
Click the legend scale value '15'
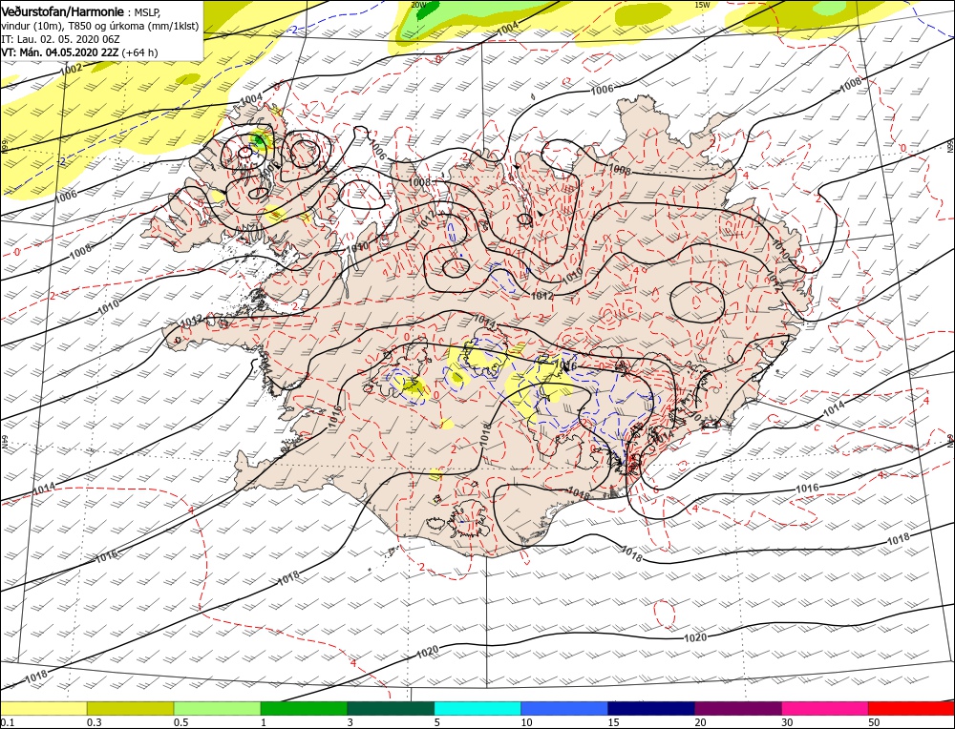(613, 722)
